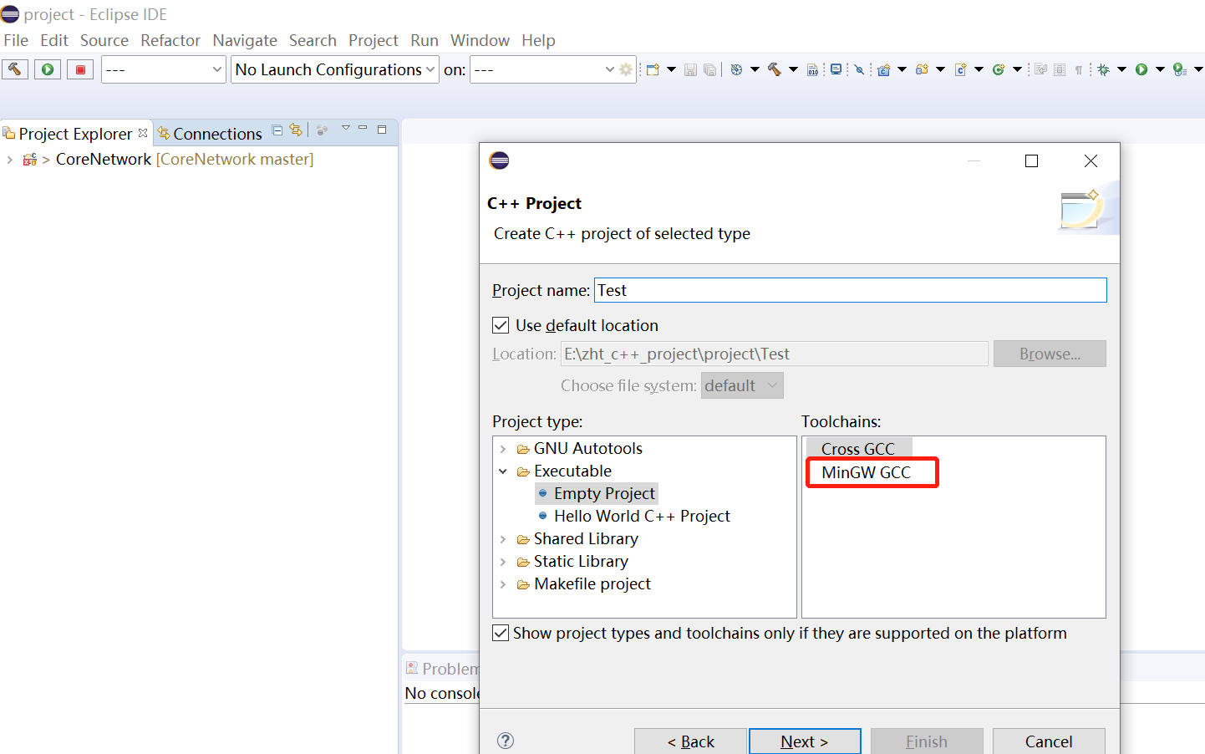
Task: Click Next to proceed in the wizard
Action: click(804, 741)
